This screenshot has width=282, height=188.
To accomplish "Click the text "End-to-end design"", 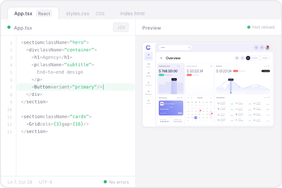I will click(60, 72).
